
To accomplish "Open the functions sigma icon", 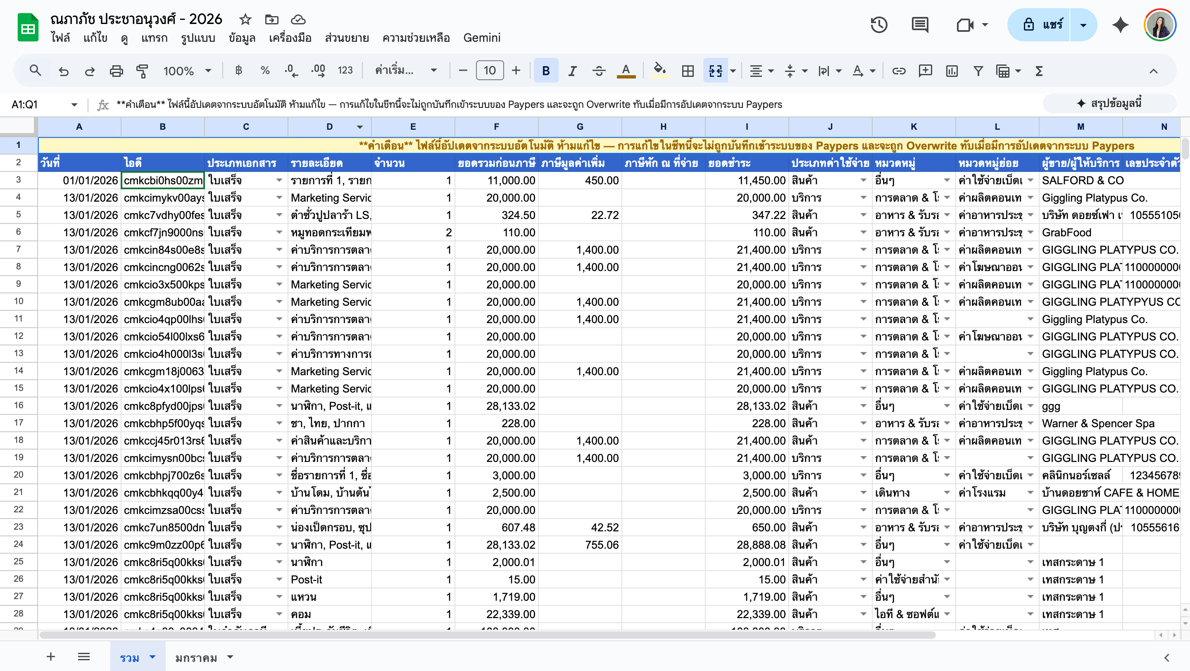I will pyautogui.click(x=1039, y=71).
